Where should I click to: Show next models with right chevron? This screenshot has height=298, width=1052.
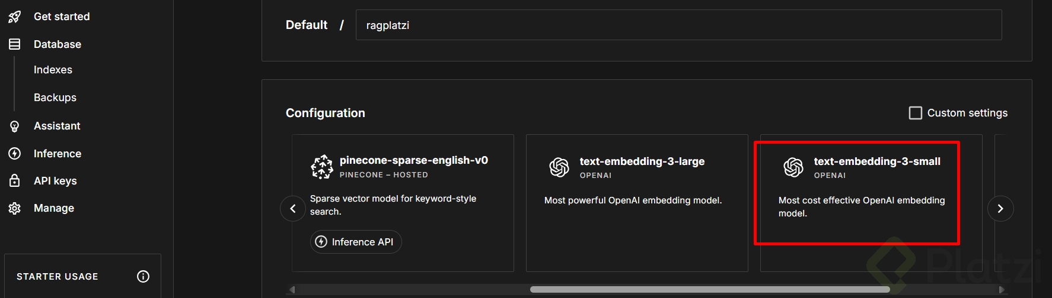point(1000,208)
